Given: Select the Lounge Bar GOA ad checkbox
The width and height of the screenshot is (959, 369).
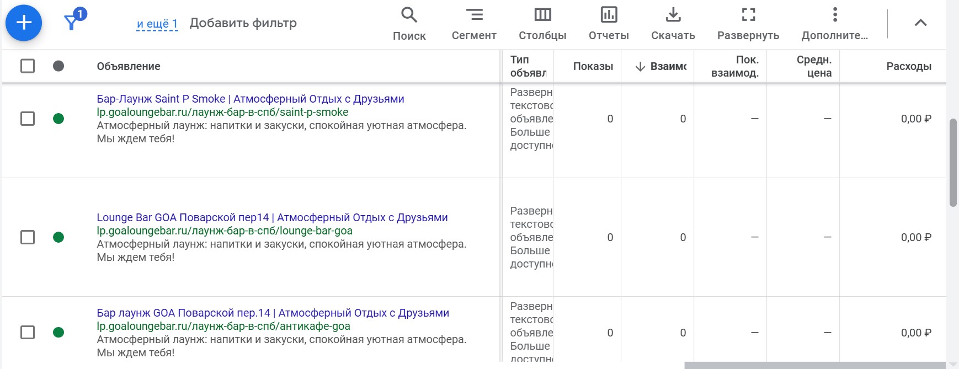Looking at the screenshot, I should (28, 237).
